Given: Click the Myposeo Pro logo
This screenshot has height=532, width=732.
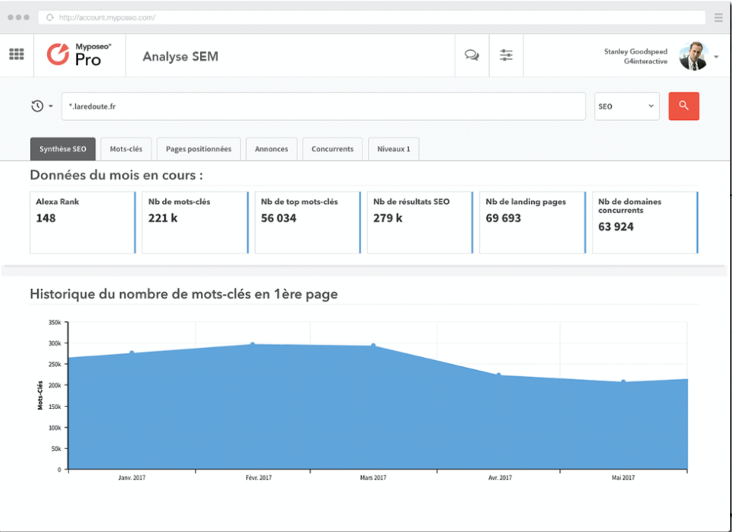Looking at the screenshot, I should coord(79,54).
